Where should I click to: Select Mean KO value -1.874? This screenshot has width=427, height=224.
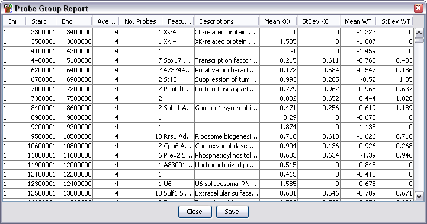point(278,127)
